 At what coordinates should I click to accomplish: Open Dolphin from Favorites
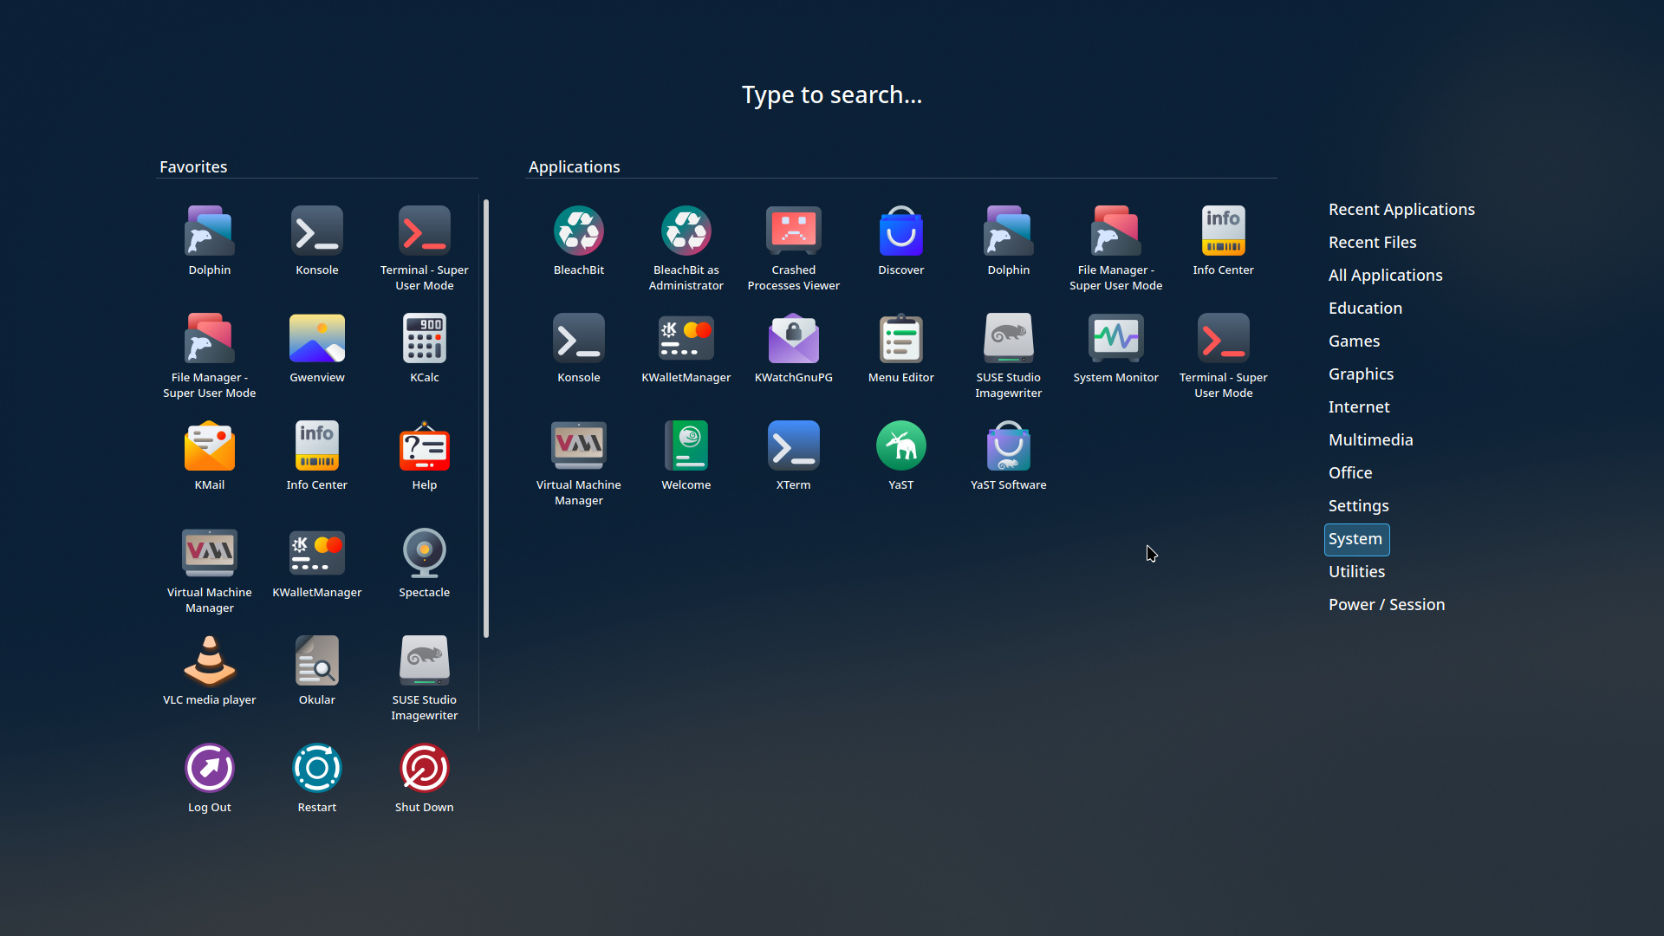[210, 241]
